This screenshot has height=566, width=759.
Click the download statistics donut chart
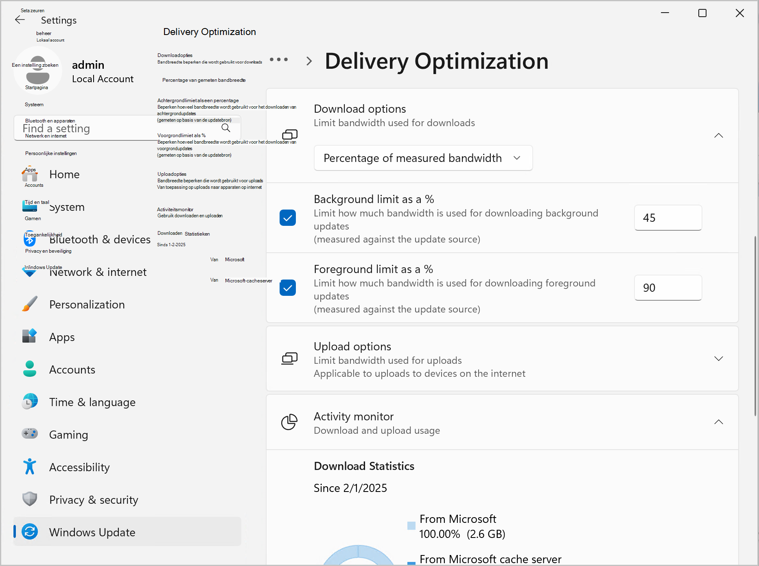click(359, 555)
